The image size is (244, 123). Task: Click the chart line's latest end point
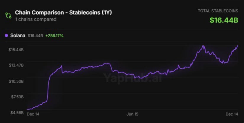pos(238,46)
